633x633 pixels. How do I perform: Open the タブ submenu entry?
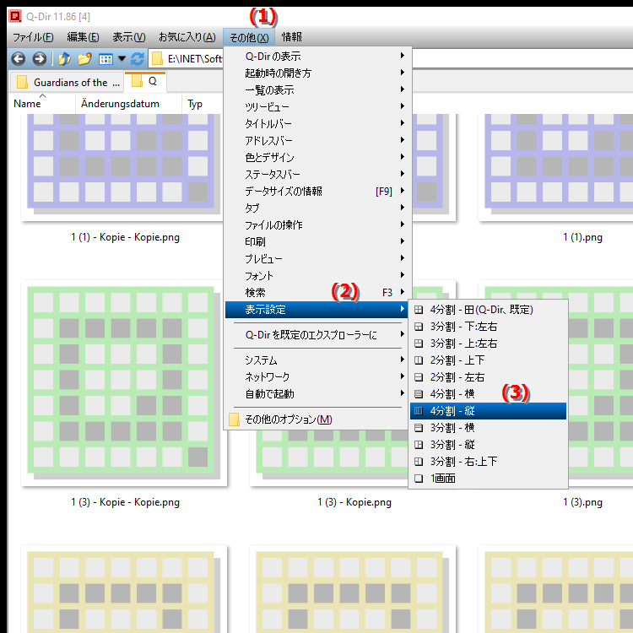click(x=316, y=208)
